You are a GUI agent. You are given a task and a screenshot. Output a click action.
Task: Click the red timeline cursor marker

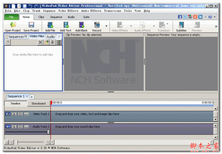coord(51,103)
